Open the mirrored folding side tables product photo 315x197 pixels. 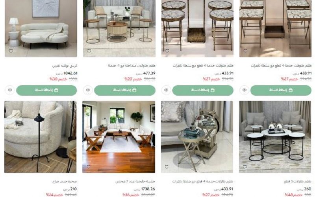click(x=197, y=137)
